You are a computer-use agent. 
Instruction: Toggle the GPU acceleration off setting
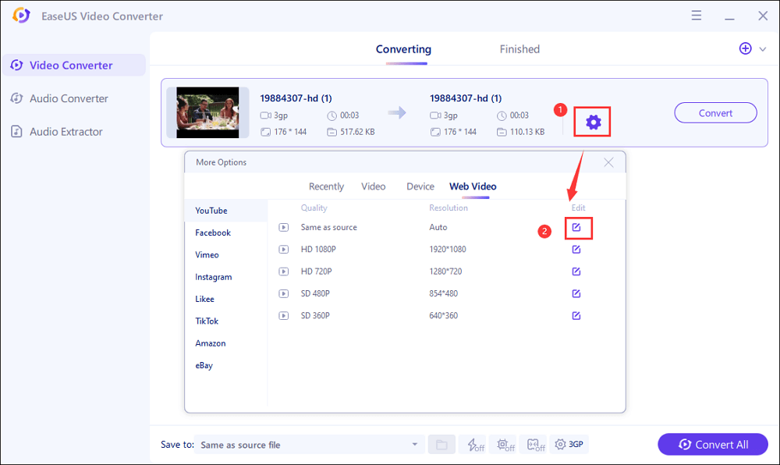(505, 444)
